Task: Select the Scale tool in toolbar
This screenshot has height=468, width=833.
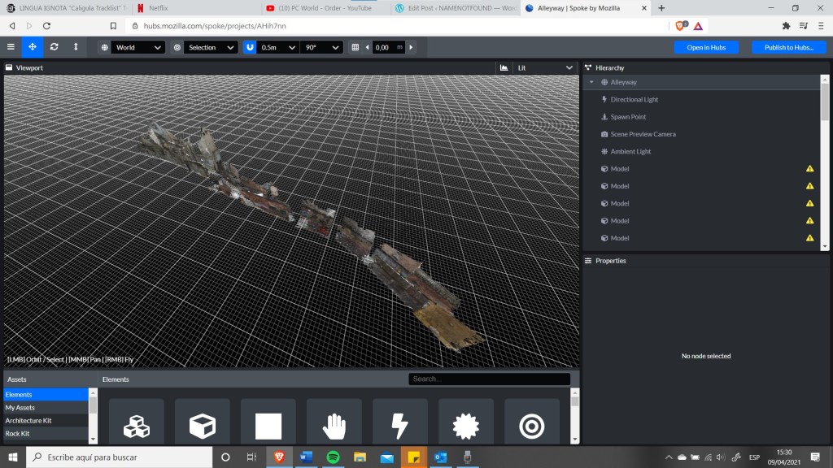Action: [76, 47]
